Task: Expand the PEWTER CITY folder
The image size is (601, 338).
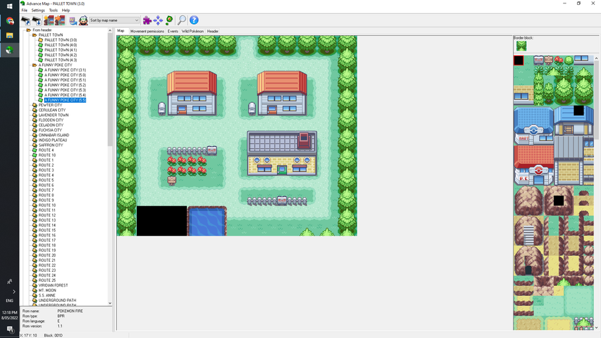Action: (35, 105)
